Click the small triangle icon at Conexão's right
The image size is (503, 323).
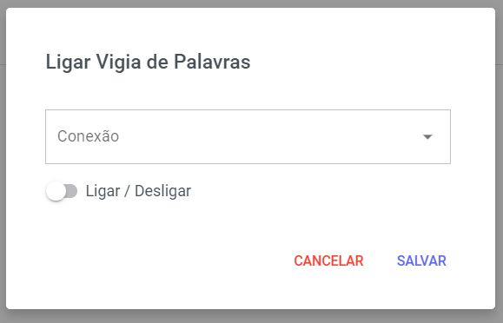click(427, 137)
